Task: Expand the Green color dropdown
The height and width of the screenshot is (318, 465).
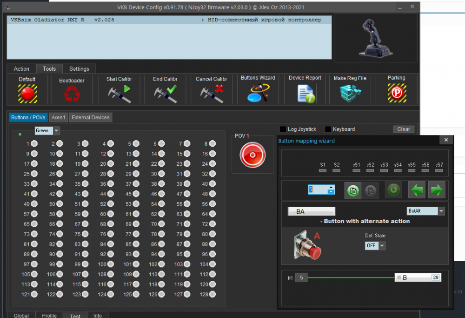Action: pyautogui.click(x=56, y=131)
